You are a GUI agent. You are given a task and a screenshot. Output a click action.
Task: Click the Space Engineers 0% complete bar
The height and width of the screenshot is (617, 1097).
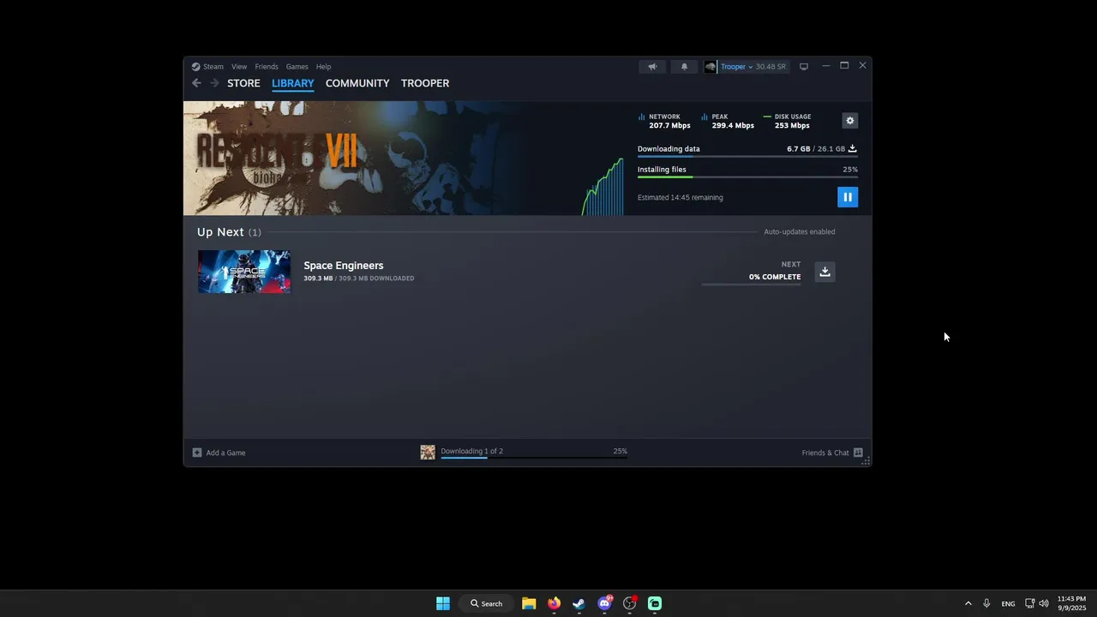[x=752, y=285]
